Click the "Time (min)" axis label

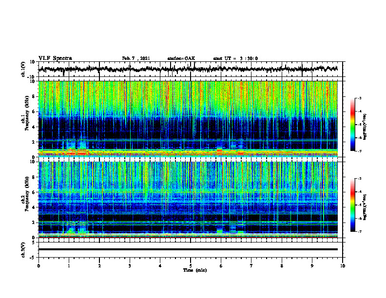click(195, 270)
